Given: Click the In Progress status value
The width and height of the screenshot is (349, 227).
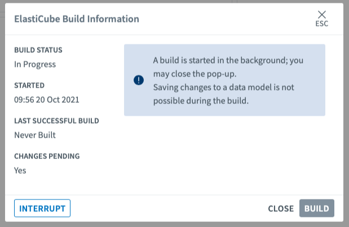Looking at the screenshot, I should 35,64.
